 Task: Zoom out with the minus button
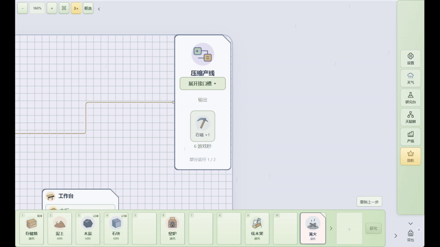click(22, 8)
